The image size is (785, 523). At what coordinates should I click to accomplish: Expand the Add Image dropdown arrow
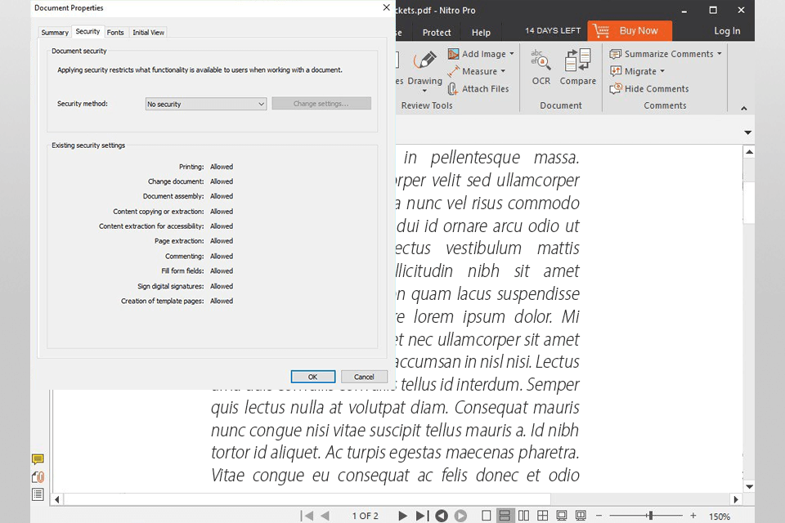512,54
